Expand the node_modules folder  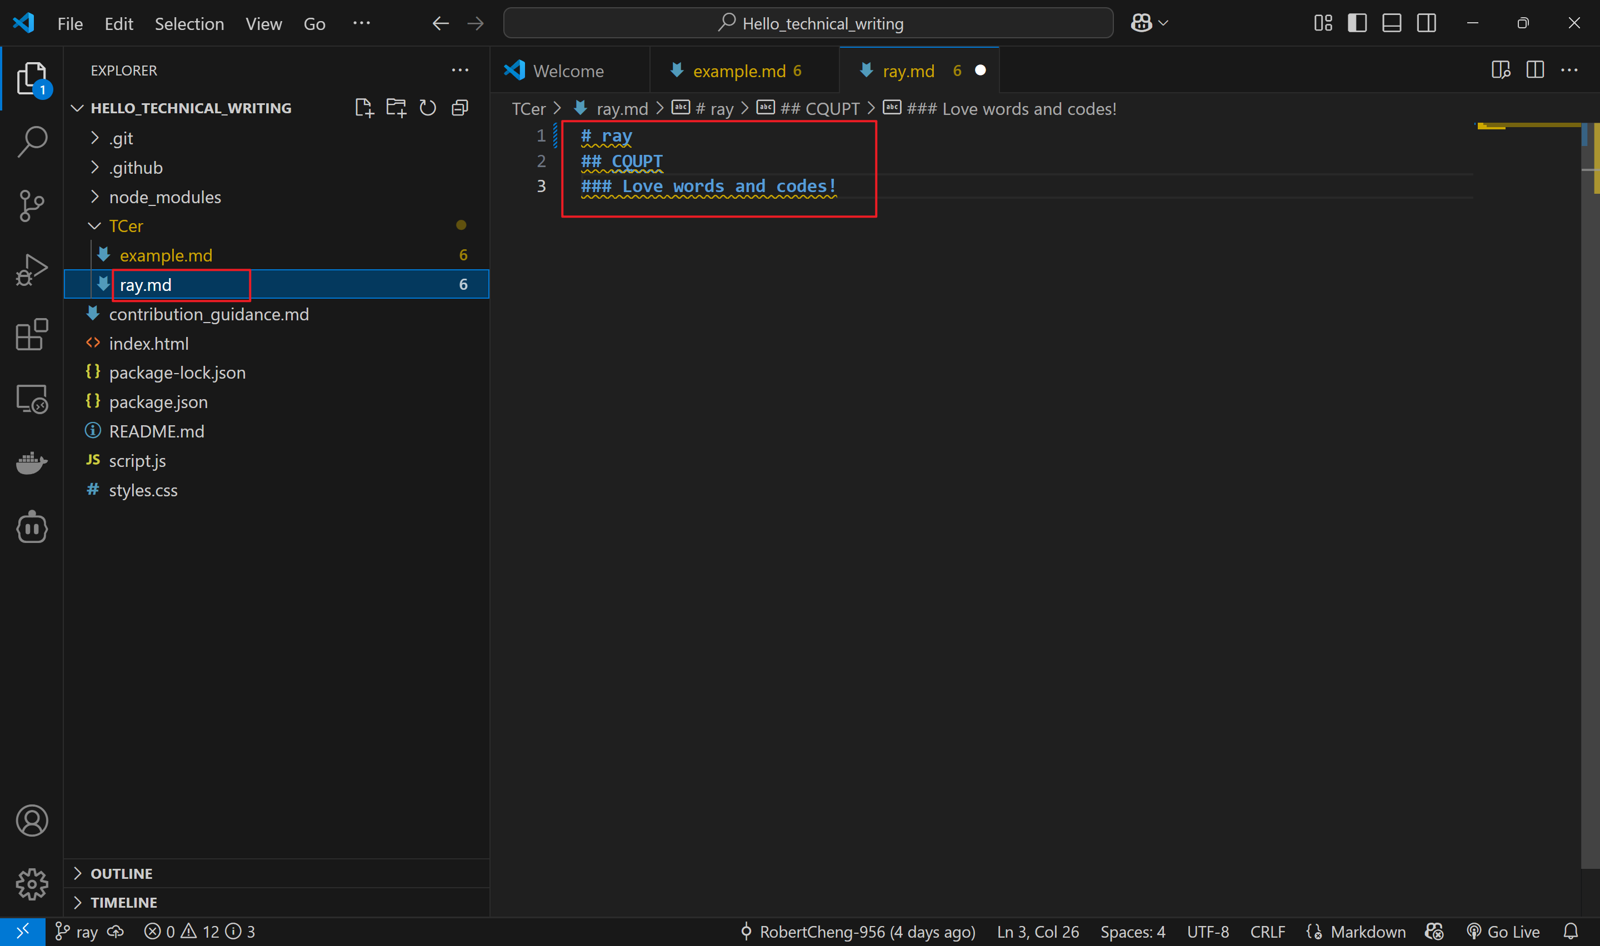[x=164, y=197]
